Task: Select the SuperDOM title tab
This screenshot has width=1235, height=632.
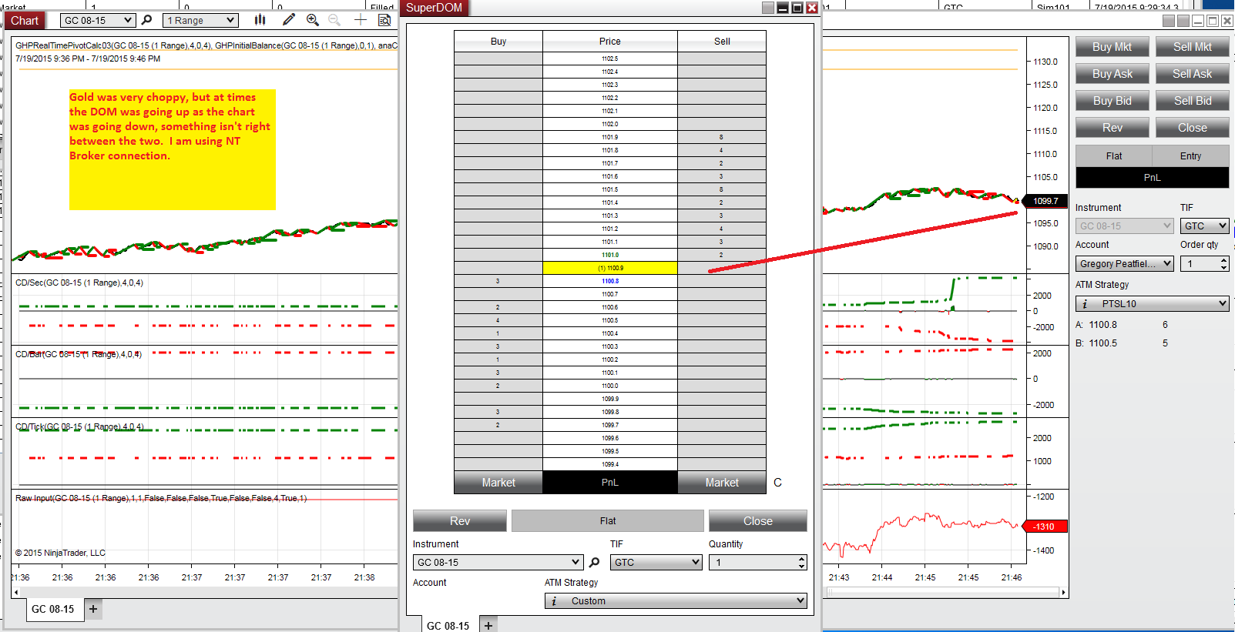Action: pyautogui.click(x=435, y=8)
